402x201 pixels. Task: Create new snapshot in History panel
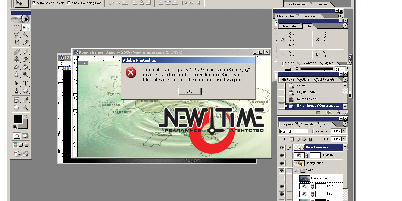click(328, 112)
